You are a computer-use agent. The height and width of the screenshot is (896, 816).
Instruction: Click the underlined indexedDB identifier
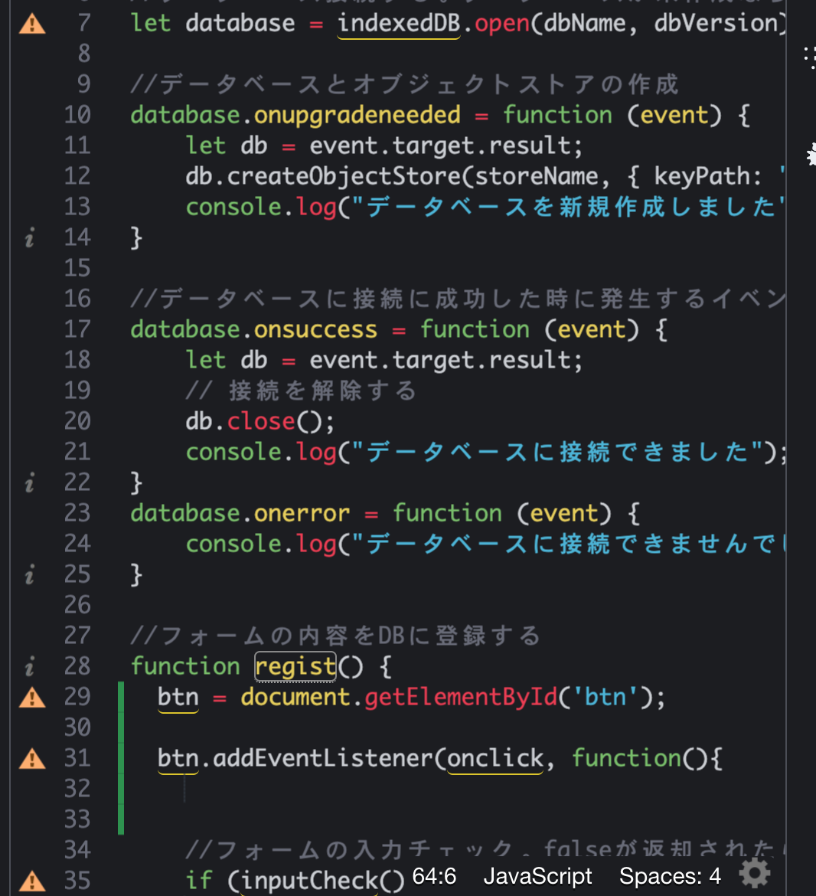(x=397, y=24)
